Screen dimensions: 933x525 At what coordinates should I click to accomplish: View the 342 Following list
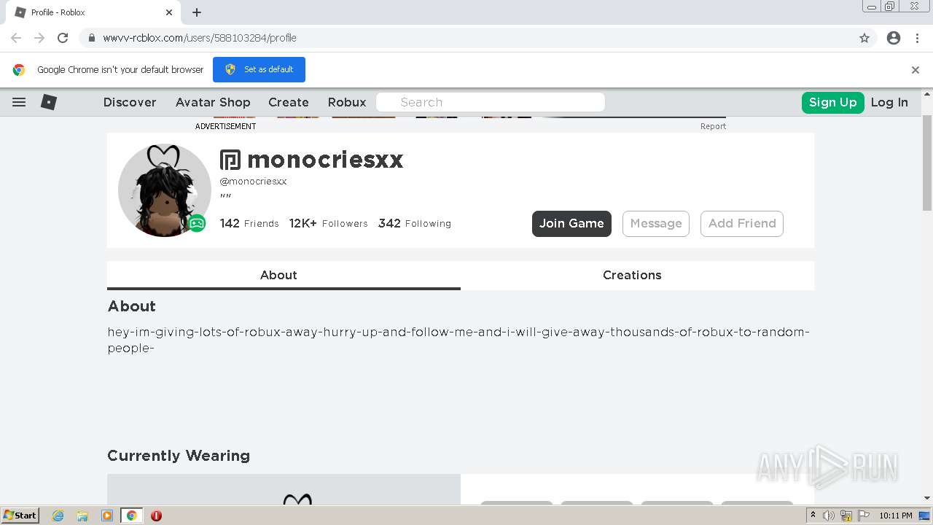(415, 223)
